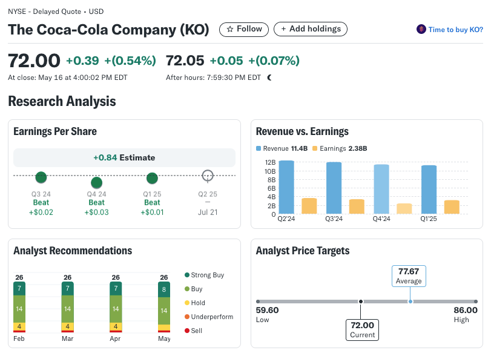Open the 'Time to buy KO?' link

coord(455,30)
